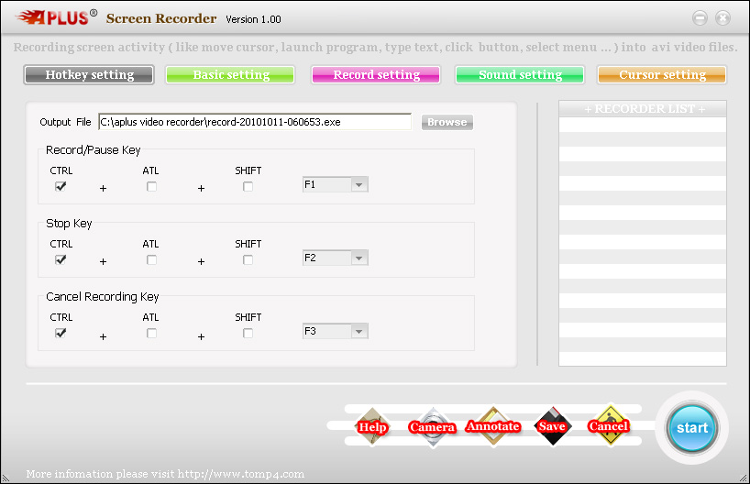Viewport: 750px width, 484px height.
Task: Click the Output File path field
Action: coord(255,122)
